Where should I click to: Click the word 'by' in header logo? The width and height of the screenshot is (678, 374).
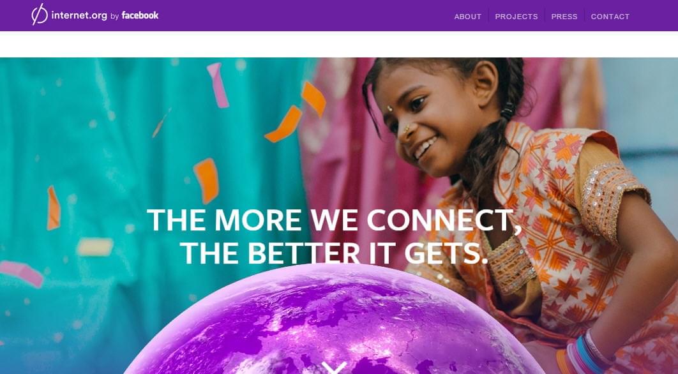pyautogui.click(x=114, y=17)
